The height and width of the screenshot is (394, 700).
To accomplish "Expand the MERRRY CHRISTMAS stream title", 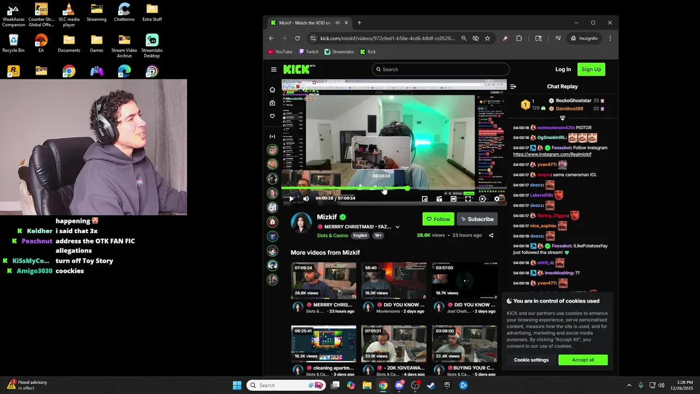I will (398, 227).
